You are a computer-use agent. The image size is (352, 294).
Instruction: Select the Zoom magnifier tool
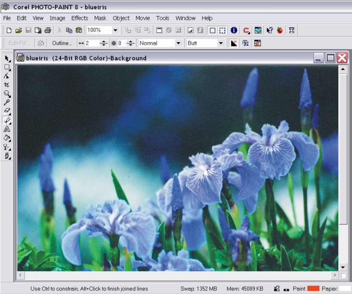[x=7, y=93]
